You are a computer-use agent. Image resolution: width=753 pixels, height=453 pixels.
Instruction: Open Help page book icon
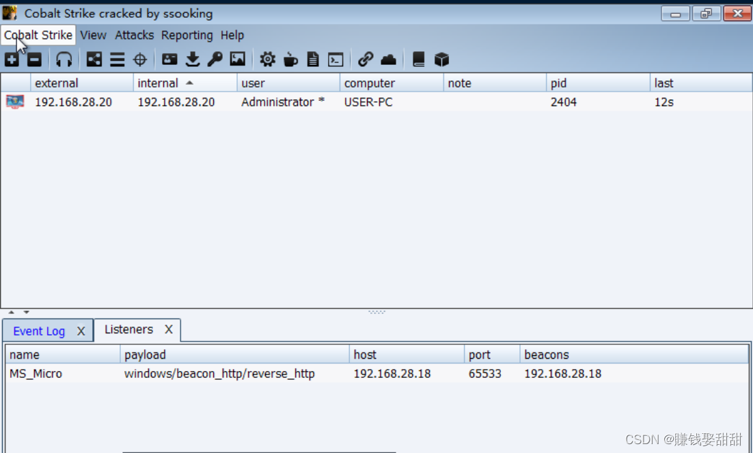[419, 59]
